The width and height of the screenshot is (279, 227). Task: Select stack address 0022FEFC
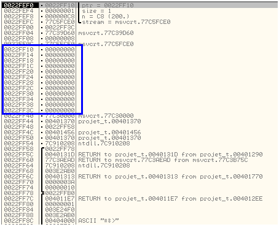pos(18,21)
